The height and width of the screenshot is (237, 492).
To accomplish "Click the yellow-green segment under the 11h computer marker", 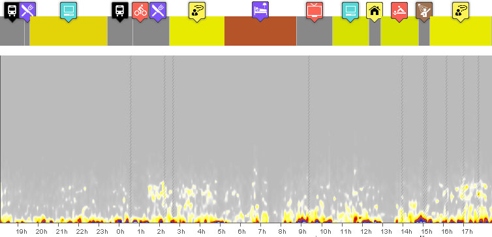I will [351, 31].
